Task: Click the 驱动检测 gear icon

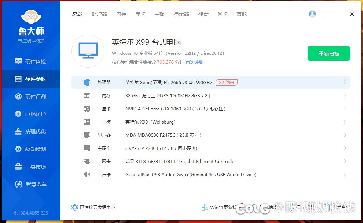Action: coord(18,149)
